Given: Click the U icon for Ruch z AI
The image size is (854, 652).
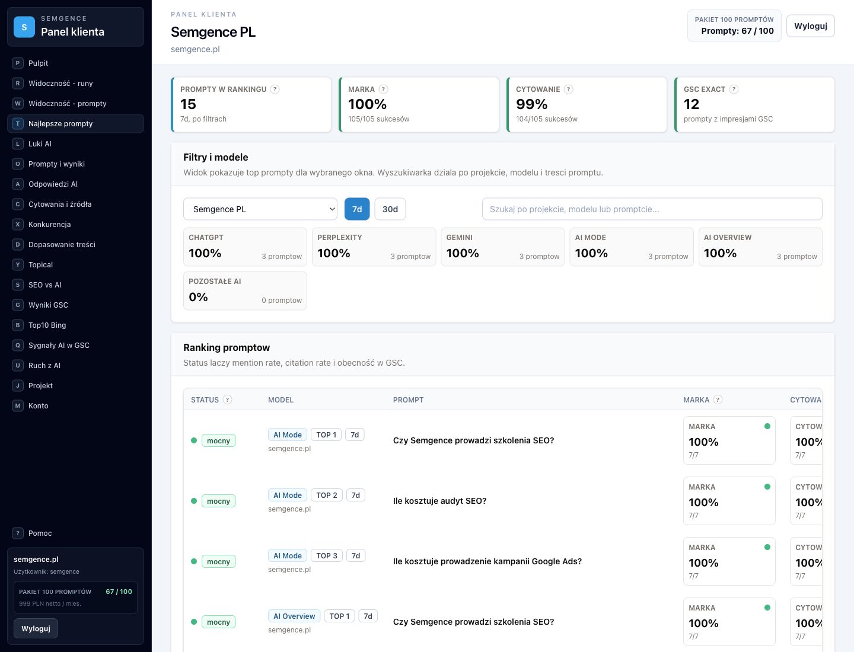Looking at the screenshot, I should click(x=18, y=365).
